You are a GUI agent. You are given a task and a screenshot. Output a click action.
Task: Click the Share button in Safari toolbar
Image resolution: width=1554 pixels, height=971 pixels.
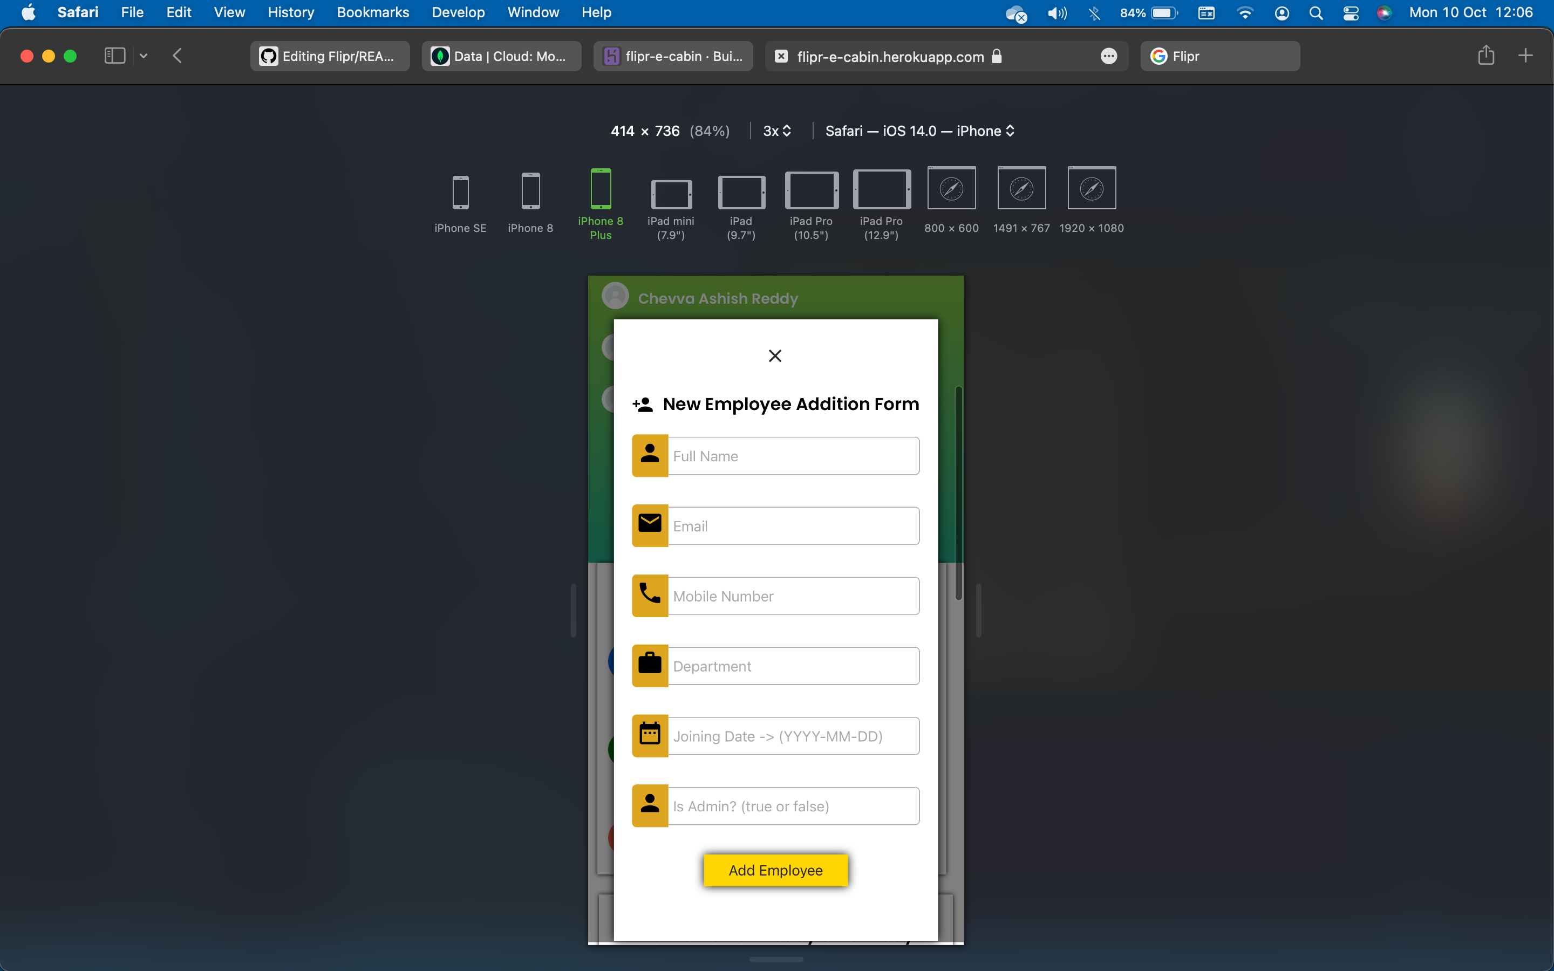coord(1486,55)
